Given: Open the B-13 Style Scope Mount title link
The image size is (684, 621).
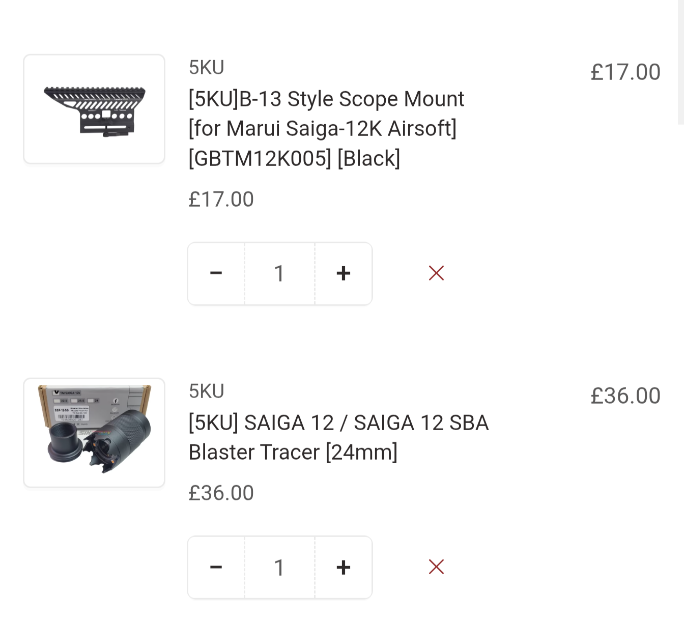Looking at the screenshot, I should (326, 99).
